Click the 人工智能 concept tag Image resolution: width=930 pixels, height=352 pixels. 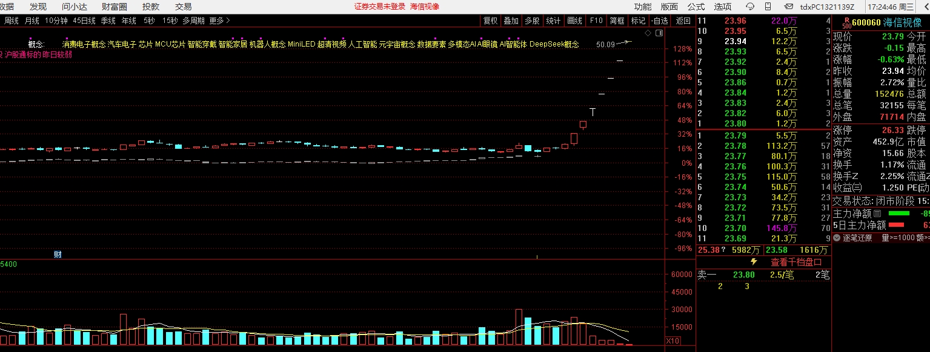coord(362,44)
